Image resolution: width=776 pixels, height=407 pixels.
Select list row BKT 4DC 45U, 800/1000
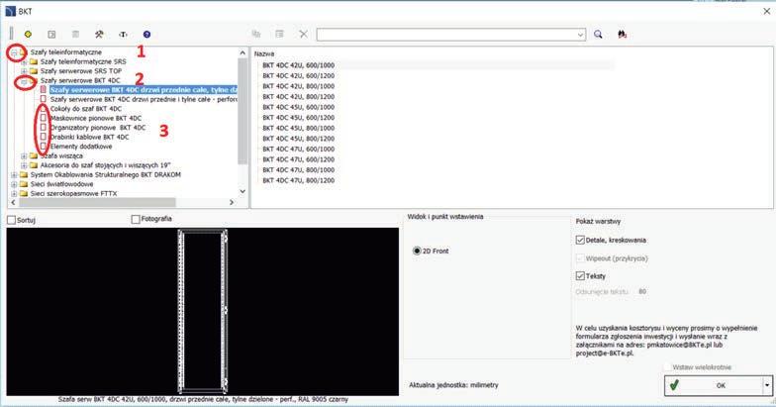tap(299, 128)
